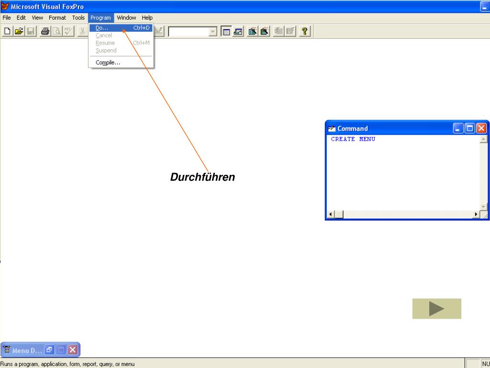Image resolution: width=490 pixels, height=368 pixels.
Task: Click the AutoForm toolbar icon
Action: point(278,31)
